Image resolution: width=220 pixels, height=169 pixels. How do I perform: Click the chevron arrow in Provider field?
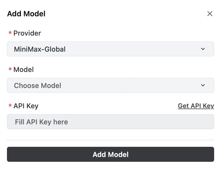[x=203, y=49]
